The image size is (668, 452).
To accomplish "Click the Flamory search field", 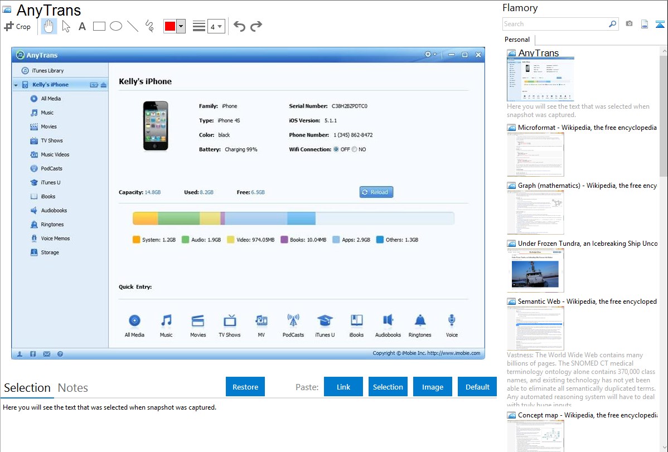I will click(560, 25).
